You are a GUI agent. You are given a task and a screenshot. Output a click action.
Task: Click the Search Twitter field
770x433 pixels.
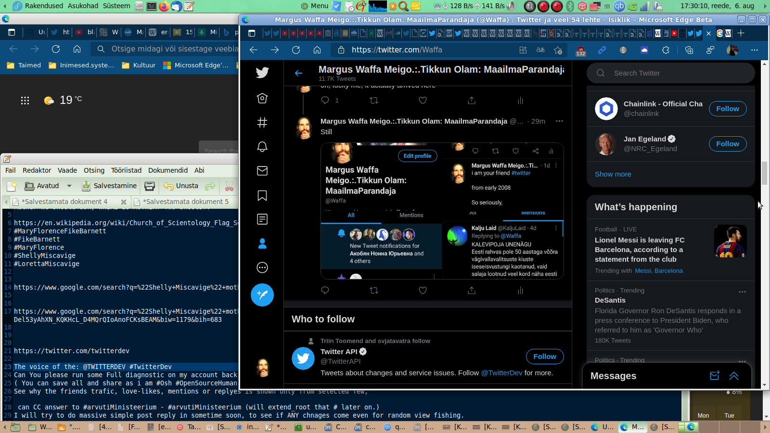pyautogui.click(x=670, y=73)
